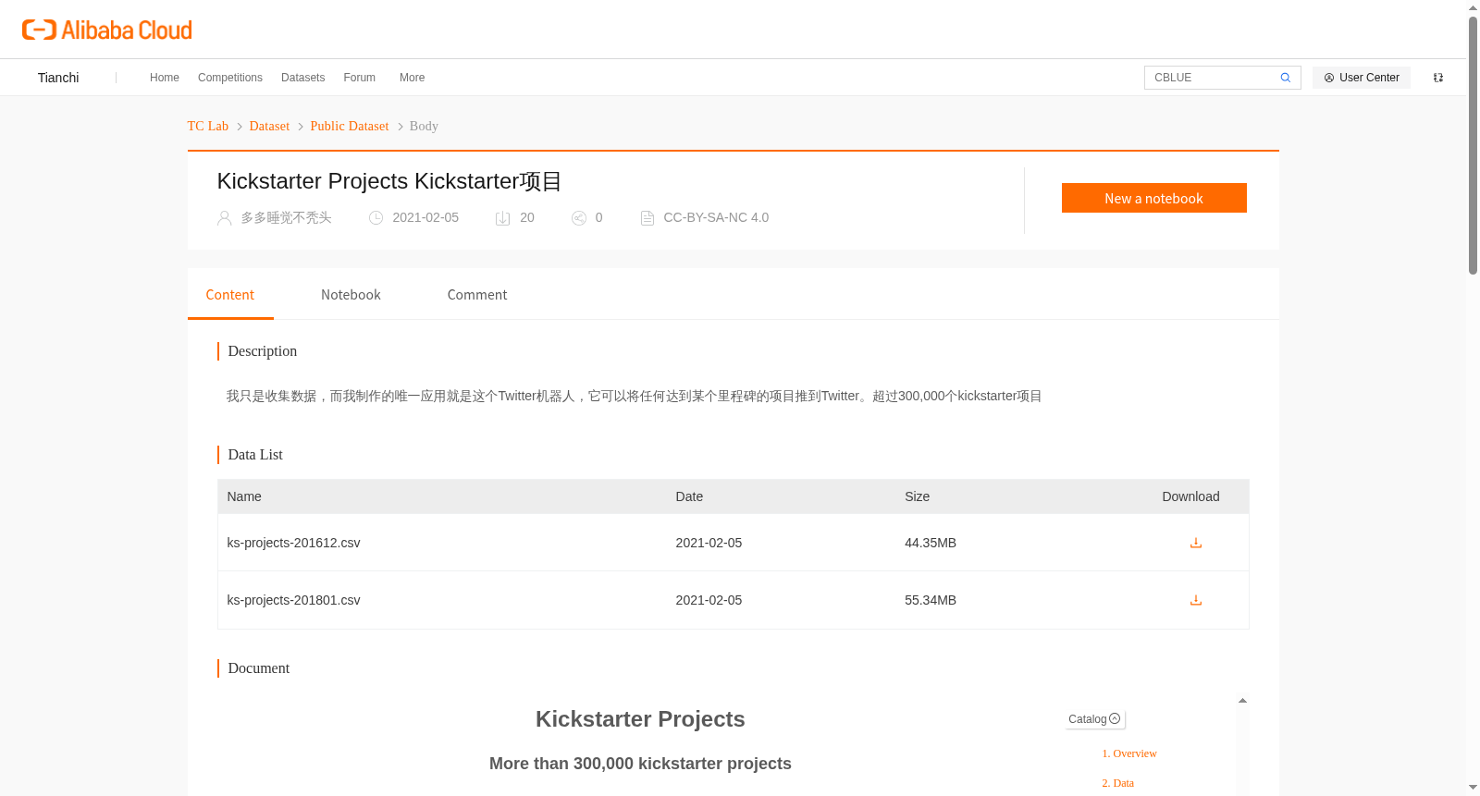
Task: Download ks-projects-201612.csv file
Action: (1195, 543)
